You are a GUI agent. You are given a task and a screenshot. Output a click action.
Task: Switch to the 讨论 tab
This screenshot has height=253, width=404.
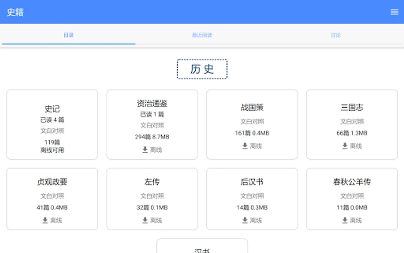click(x=336, y=35)
